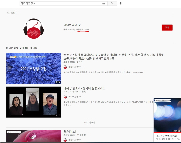Open 미디어공명TV channel name under 2021년 video
This screenshot has width=181, height=143.
[74, 67]
